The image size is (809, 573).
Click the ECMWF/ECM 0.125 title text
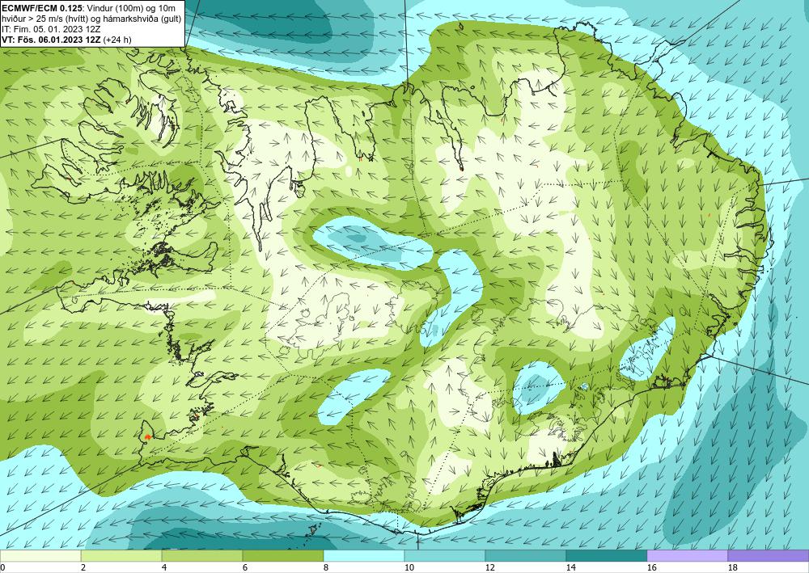(x=42, y=8)
